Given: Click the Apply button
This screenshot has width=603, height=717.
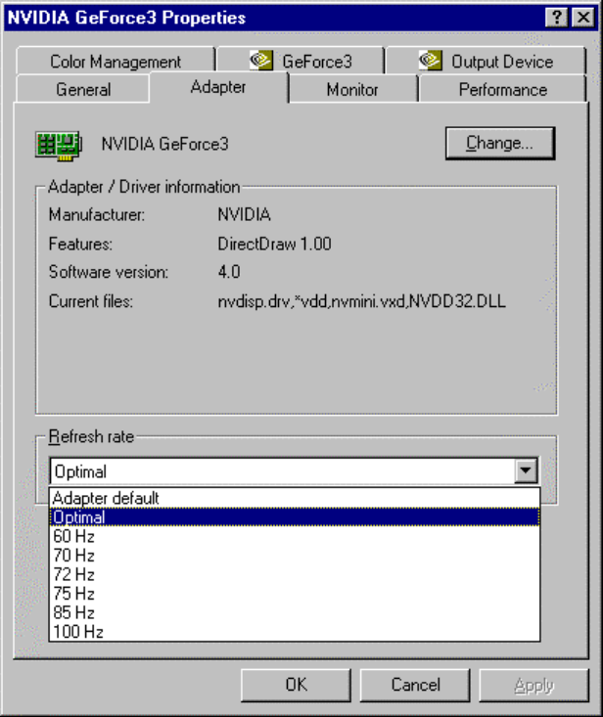Looking at the screenshot, I should pyautogui.click(x=533, y=685).
